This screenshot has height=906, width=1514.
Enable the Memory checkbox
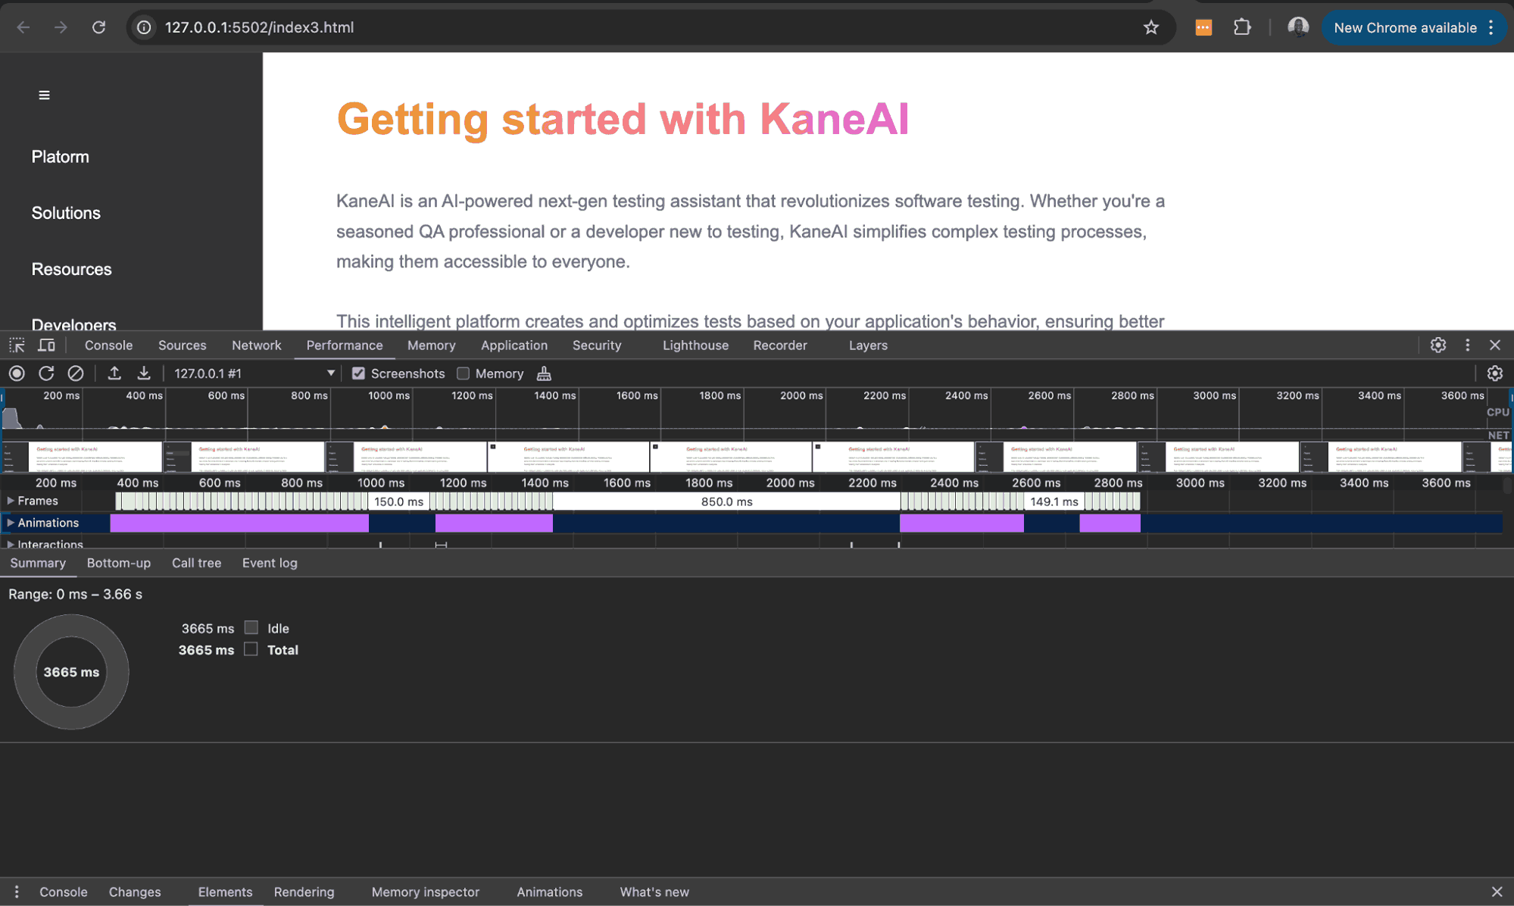(464, 373)
